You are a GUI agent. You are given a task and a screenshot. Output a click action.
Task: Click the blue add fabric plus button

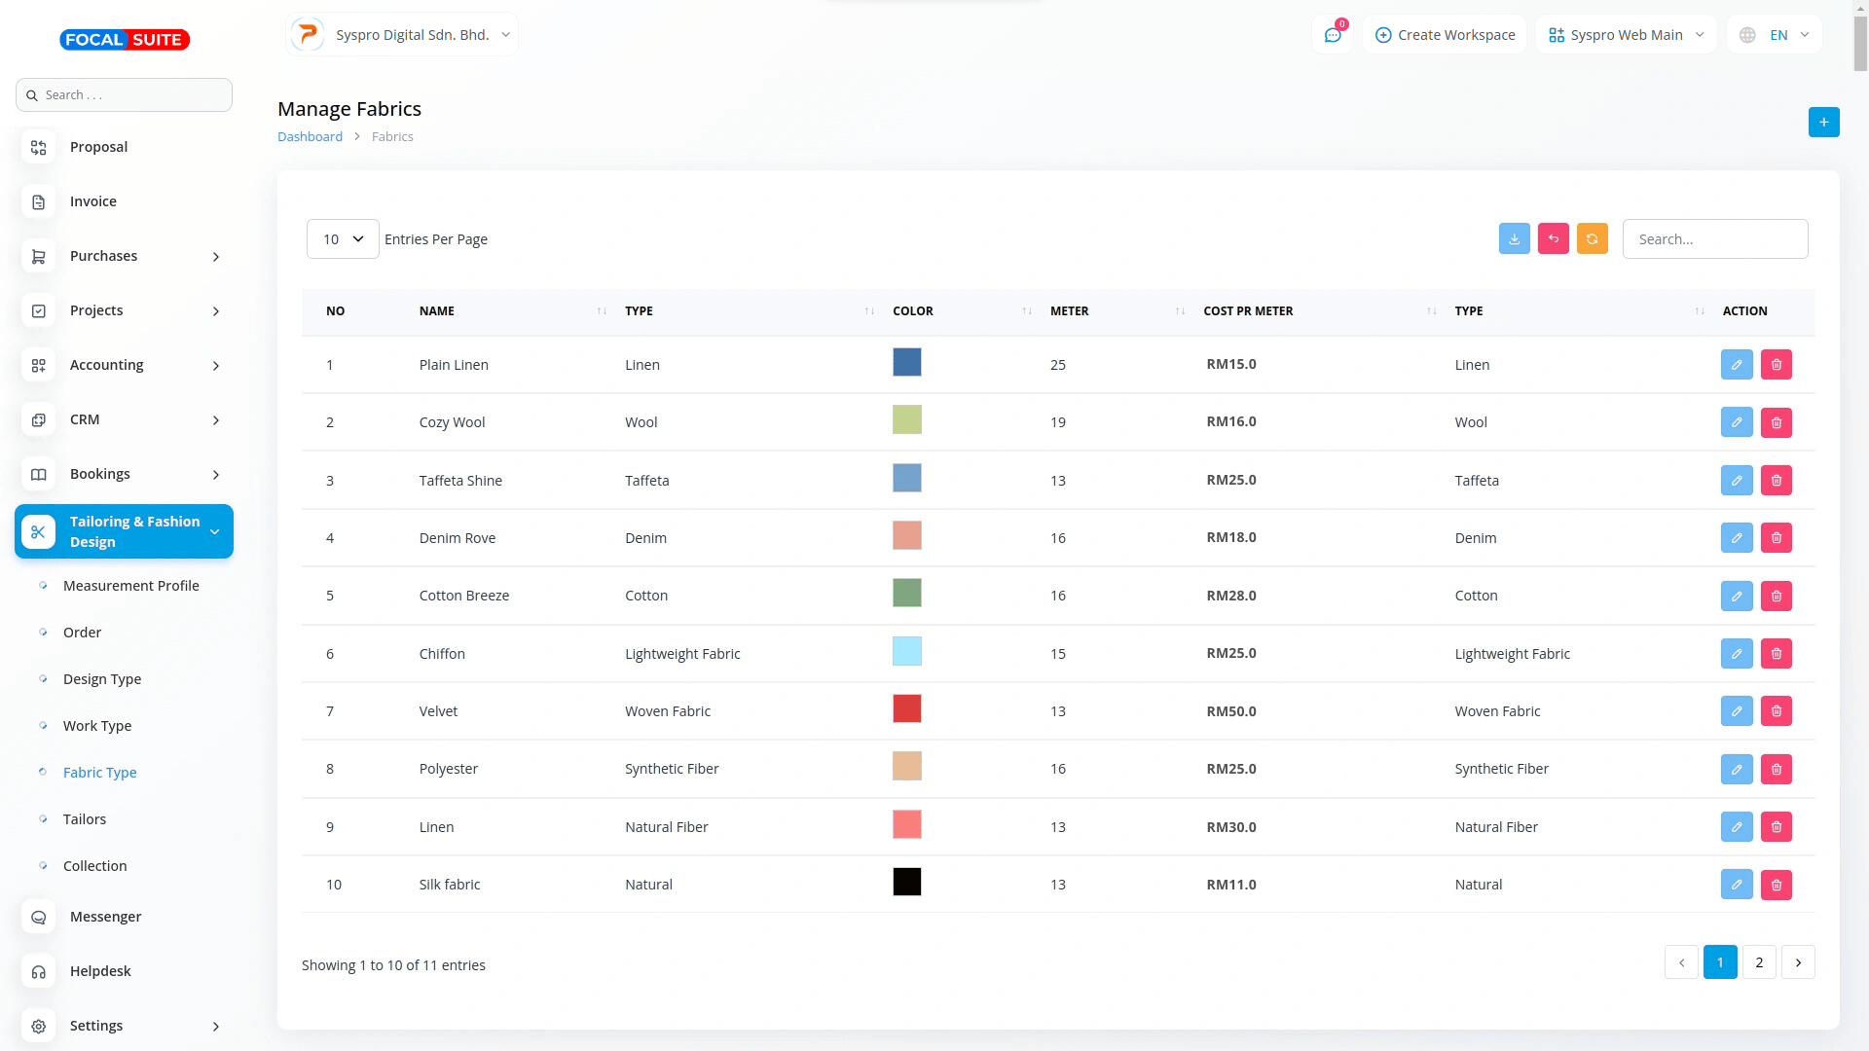(1823, 122)
